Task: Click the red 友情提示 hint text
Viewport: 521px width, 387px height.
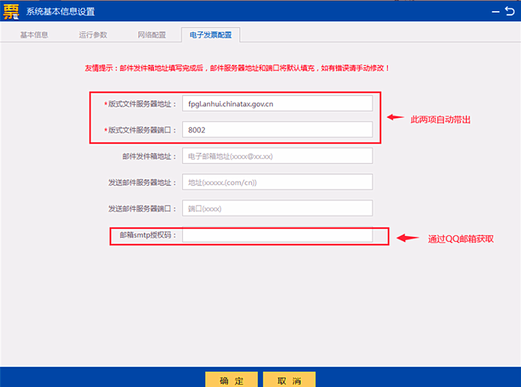Action: click(237, 68)
